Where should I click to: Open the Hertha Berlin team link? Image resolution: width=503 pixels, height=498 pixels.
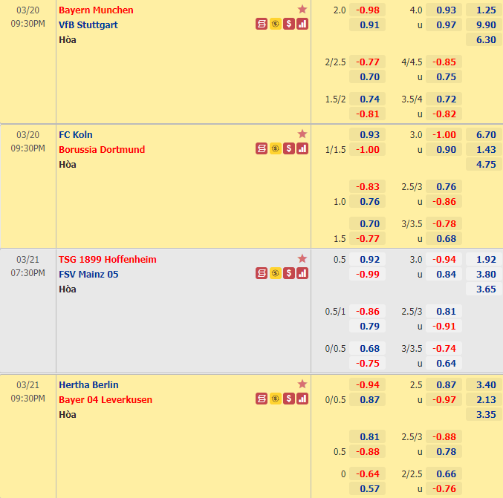click(x=88, y=385)
